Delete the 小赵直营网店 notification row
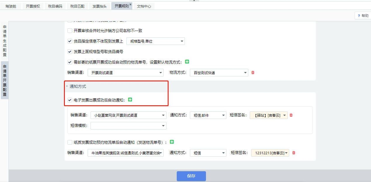This screenshot has height=182, width=371. point(291,115)
